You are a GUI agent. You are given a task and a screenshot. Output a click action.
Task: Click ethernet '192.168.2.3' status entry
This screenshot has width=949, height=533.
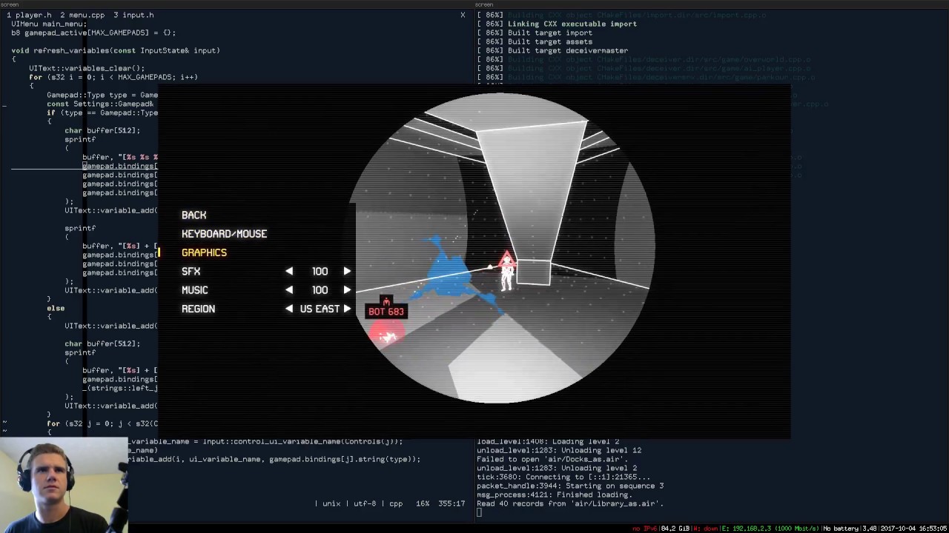pos(769,529)
